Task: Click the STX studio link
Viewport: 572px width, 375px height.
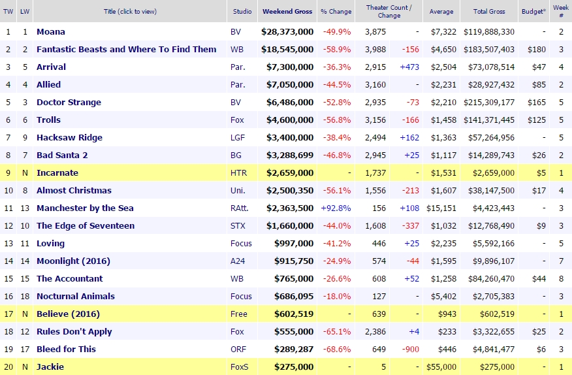Action: pos(238,225)
